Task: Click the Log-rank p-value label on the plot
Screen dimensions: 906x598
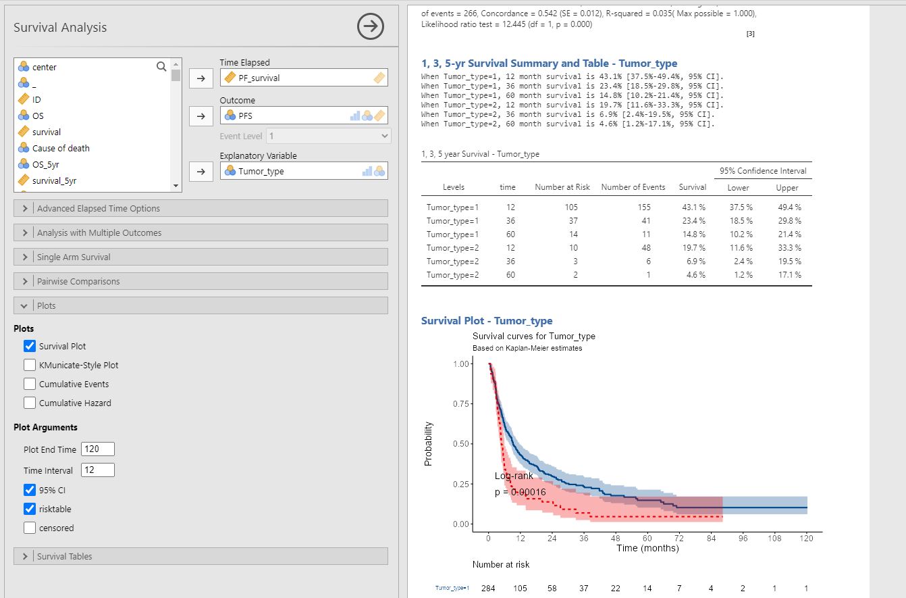Action: pos(520,484)
